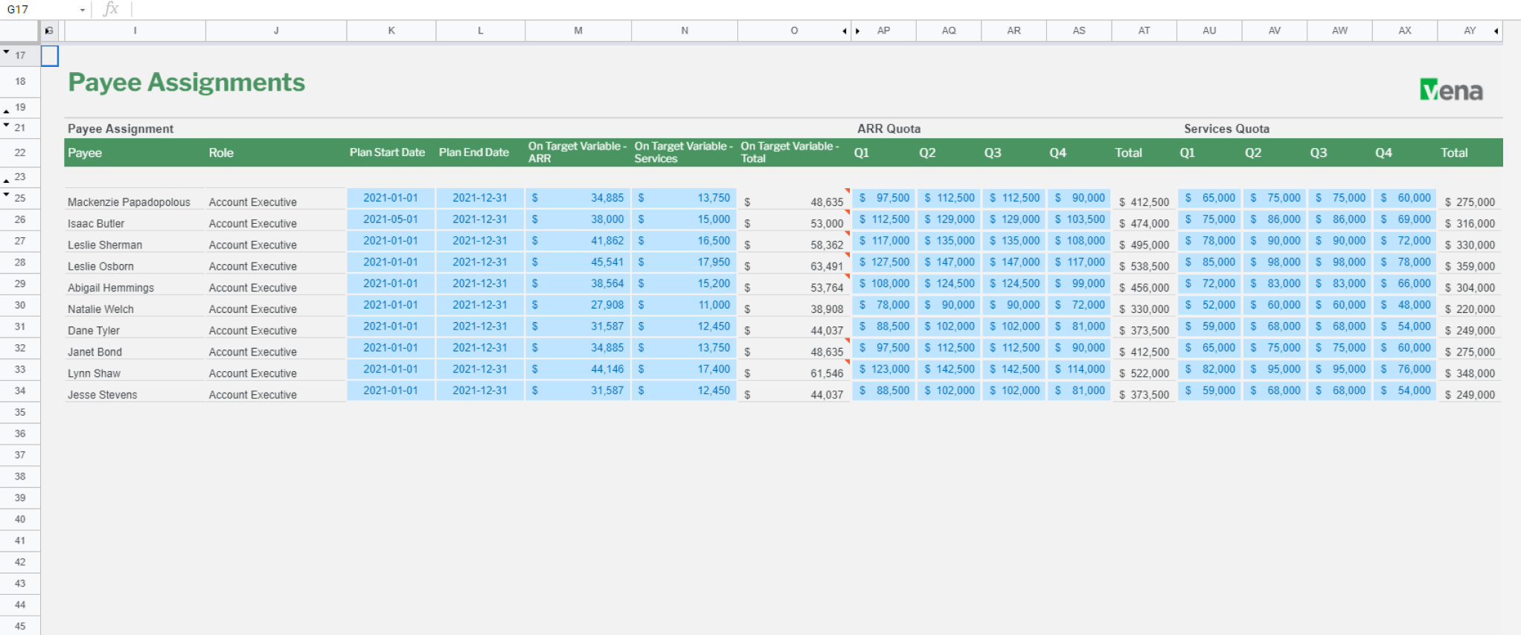This screenshot has width=1521, height=635.
Task: Select column L header
Action: (481, 30)
